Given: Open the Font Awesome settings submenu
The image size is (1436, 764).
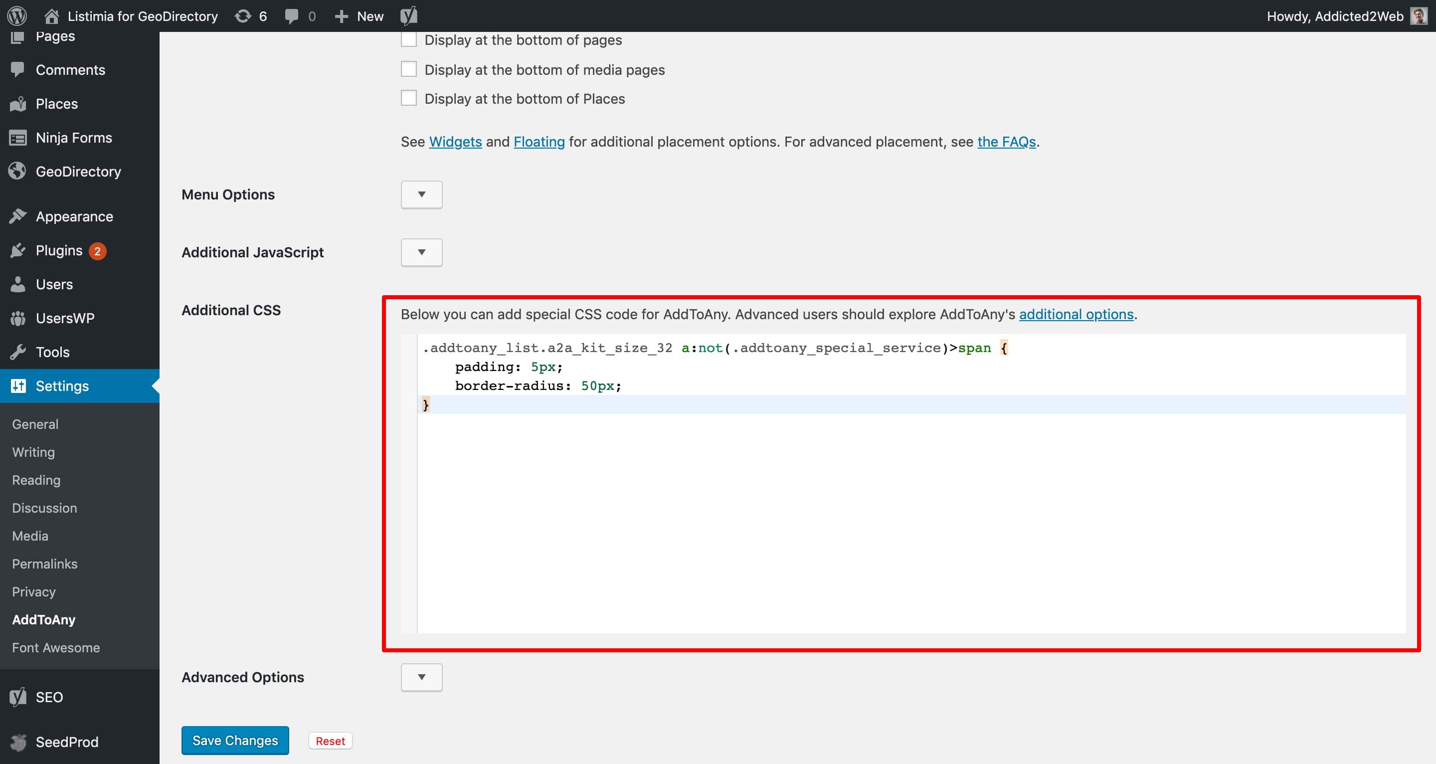Looking at the screenshot, I should tap(56, 647).
